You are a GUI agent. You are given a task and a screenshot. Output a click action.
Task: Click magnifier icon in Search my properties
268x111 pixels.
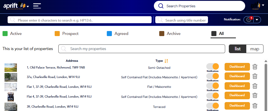click(64, 49)
